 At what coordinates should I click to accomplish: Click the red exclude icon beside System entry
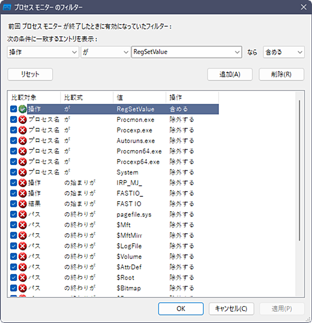pyautogui.click(x=22, y=172)
